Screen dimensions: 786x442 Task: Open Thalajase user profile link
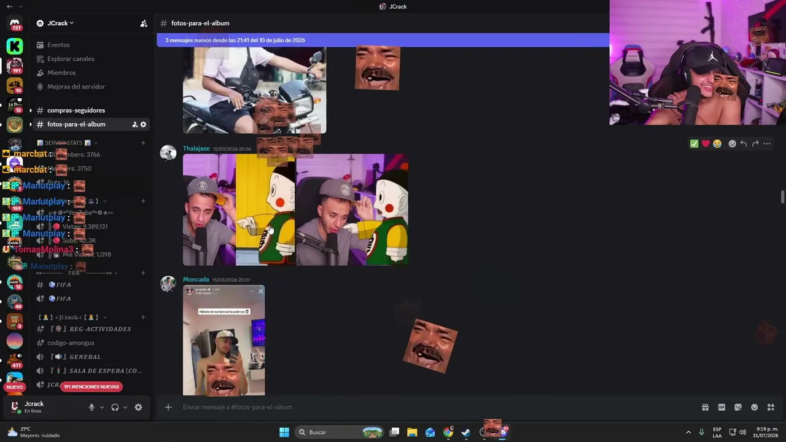click(196, 149)
